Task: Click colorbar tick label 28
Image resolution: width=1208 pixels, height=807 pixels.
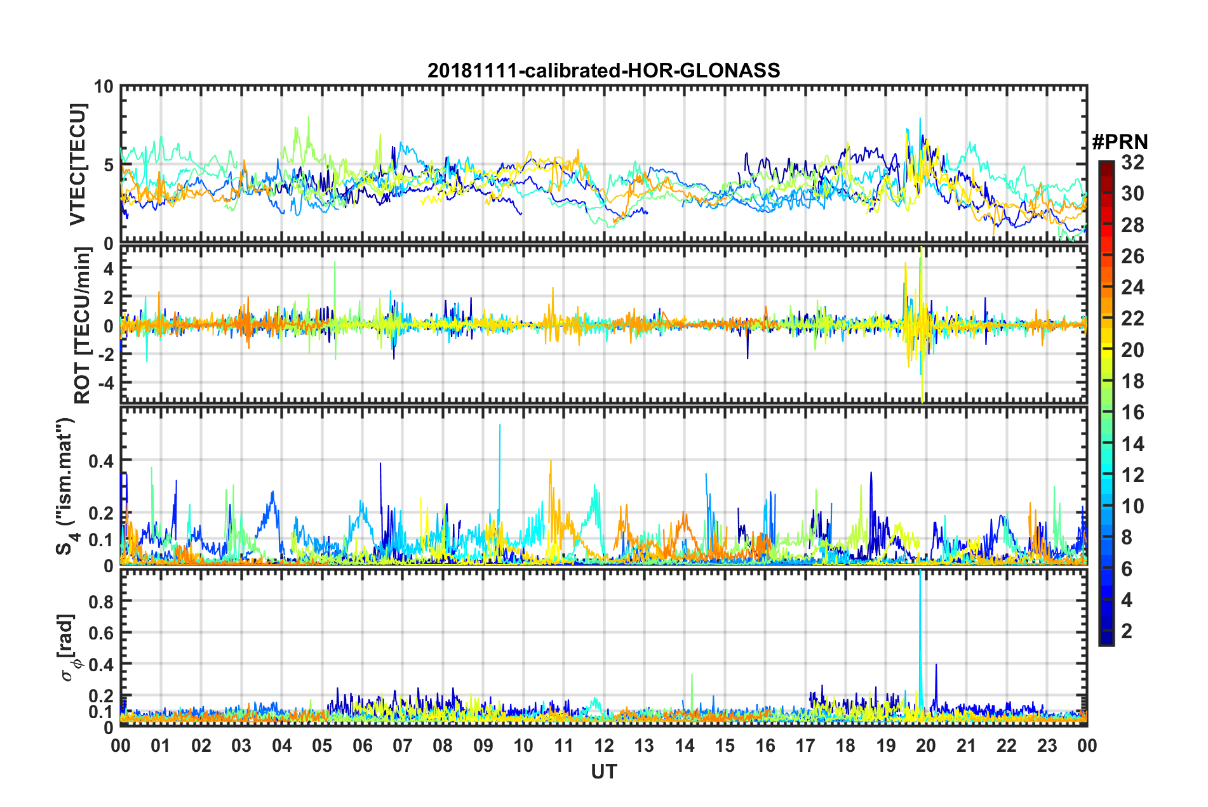Action: (x=1132, y=225)
